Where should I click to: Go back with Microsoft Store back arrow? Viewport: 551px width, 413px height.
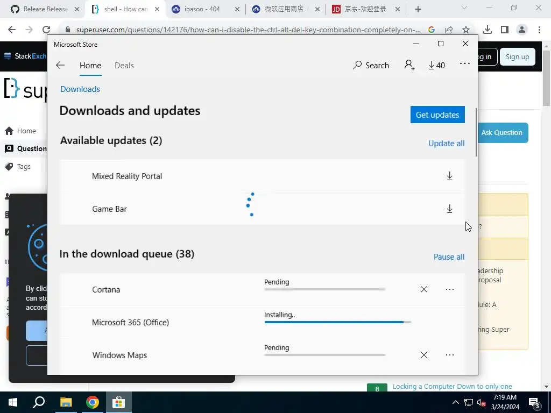(x=60, y=65)
